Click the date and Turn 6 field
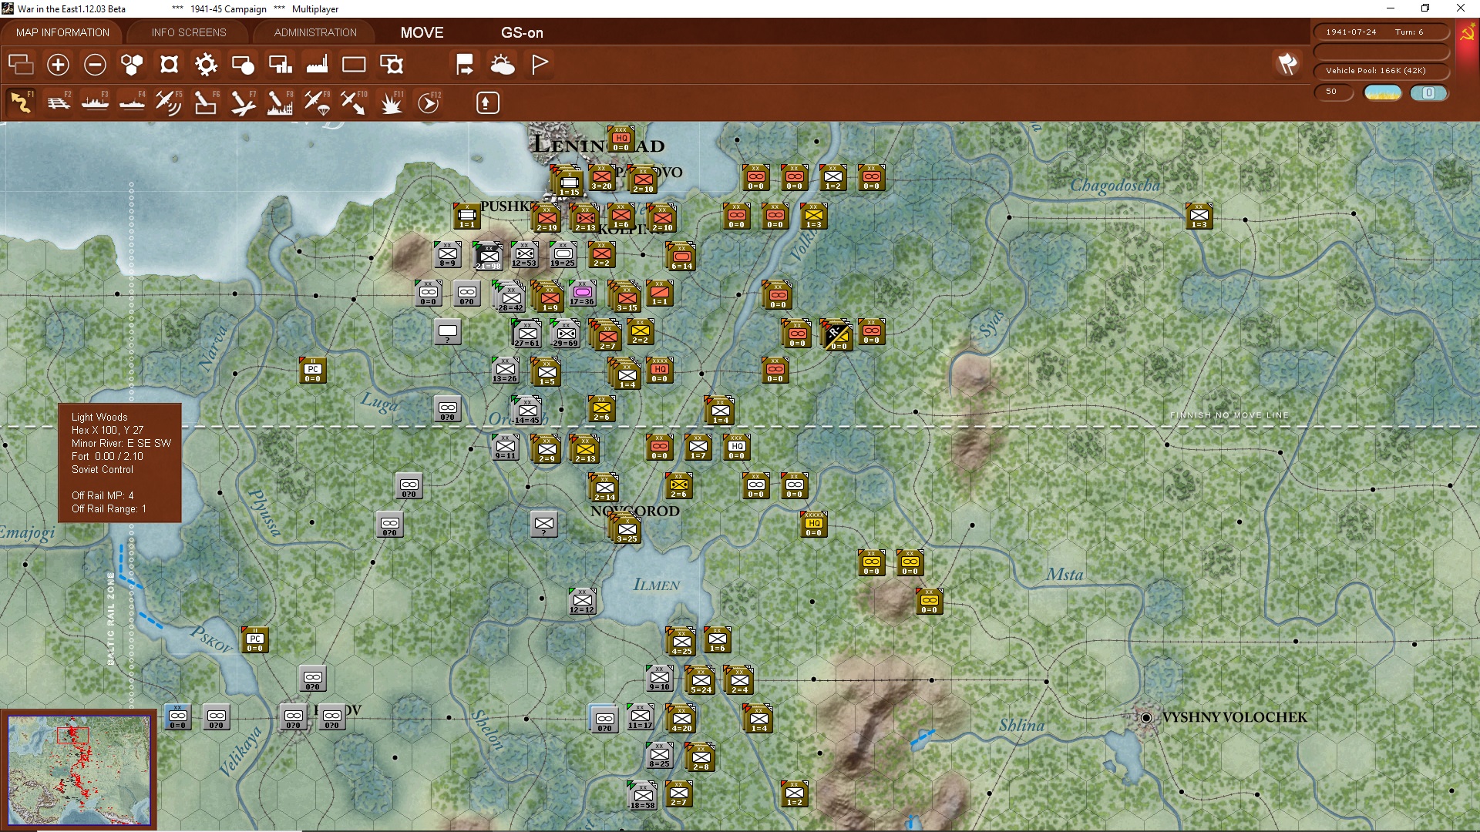Viewport: 1480px width, 832px height. point(1381,32)
